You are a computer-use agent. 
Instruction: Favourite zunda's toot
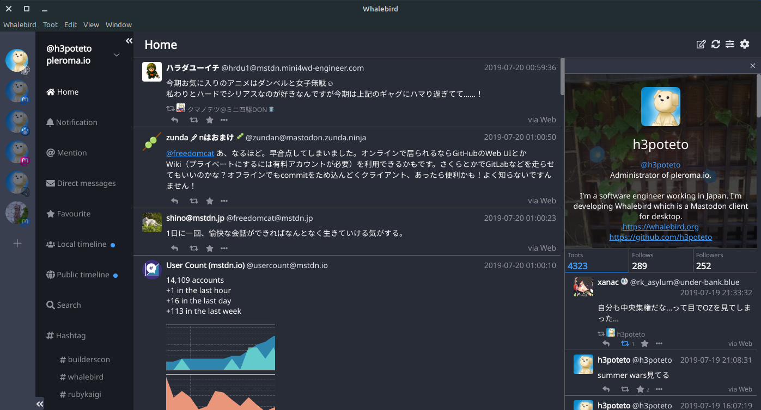pyautogui.click(x=210, y=201)
